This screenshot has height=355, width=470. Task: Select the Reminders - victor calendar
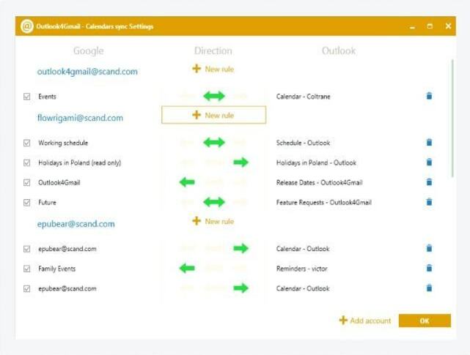(x=302, y=269)
